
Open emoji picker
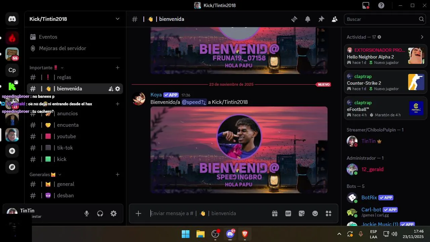[315, 213]
